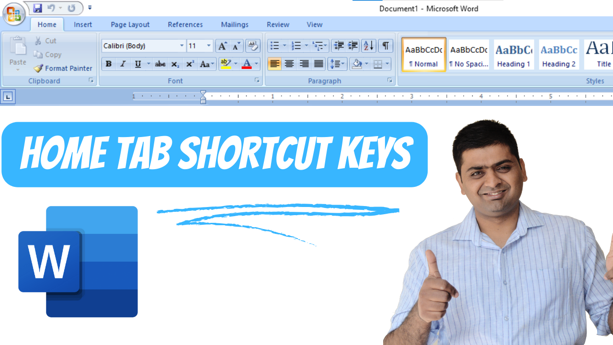Undo the last action
The height and width of the screenshot is (345, 613).
(52, 8)
